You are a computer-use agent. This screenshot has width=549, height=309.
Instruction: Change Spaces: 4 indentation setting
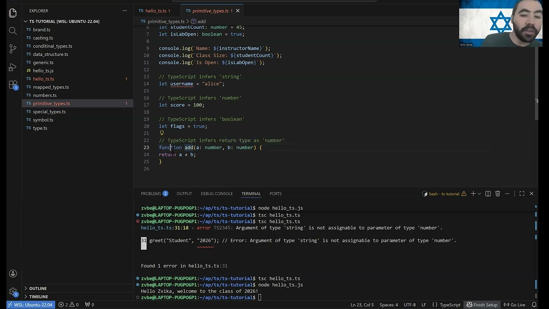[x=389, y=305]
